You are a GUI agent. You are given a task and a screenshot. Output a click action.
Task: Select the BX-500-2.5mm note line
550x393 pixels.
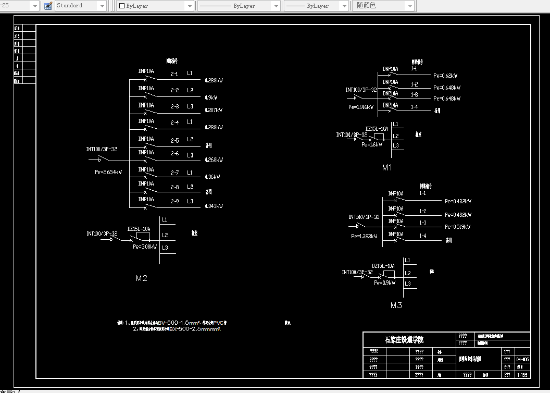pyautogui.click(x=177, y=329)
